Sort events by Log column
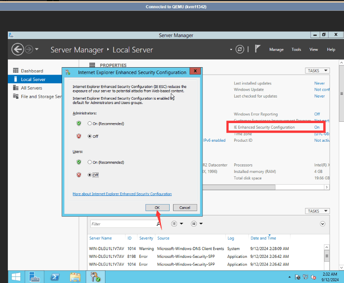This screenshot has width=344, height=283. pos(231,238)
